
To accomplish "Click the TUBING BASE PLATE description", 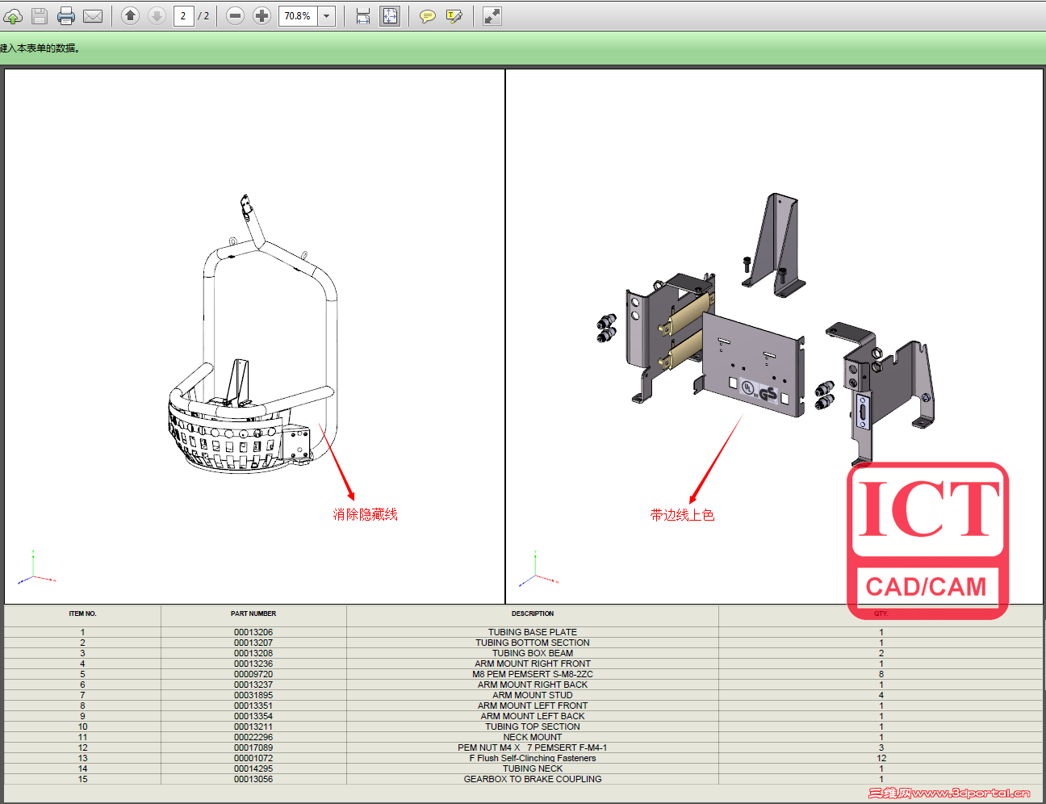I will click(x=533, y=632).
